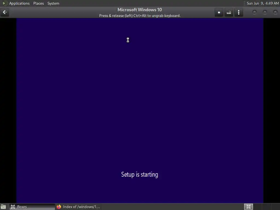Click the 'Press & release (left) Ctrl+Alt' hint
The image size is (280, 210).
click(140, 16)
